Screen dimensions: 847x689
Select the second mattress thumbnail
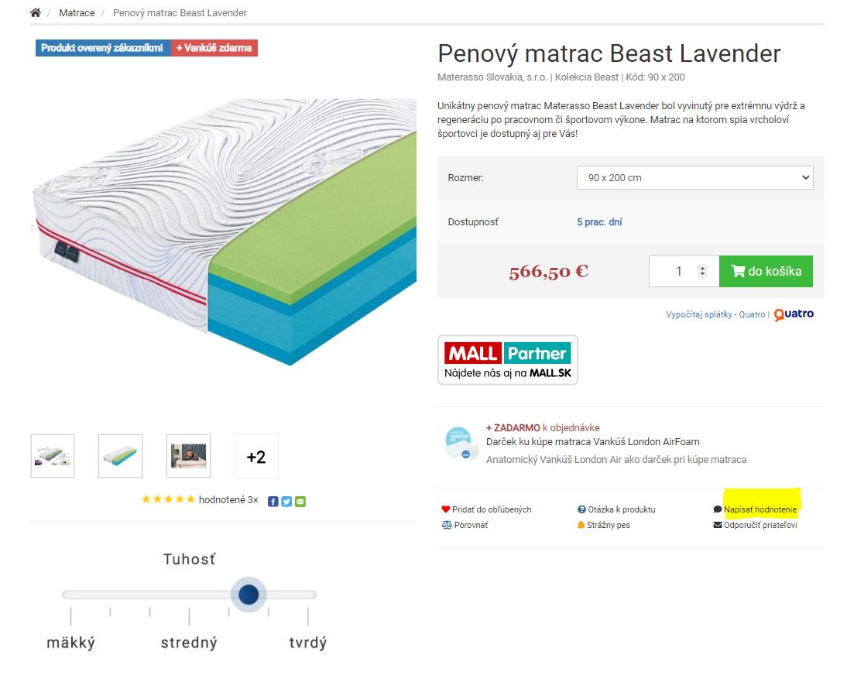(121, 456)
